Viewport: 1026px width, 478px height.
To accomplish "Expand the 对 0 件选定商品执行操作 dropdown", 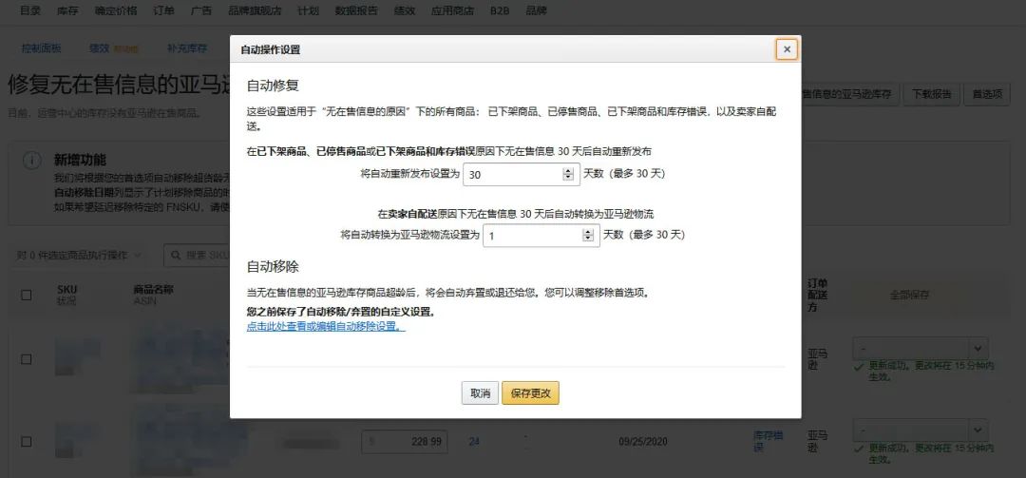I will tap(79, 255).
